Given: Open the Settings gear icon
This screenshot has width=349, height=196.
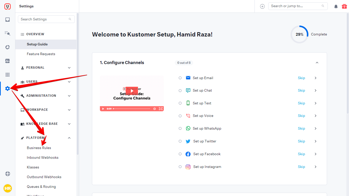Looking at the screenshot, I should point(7,89).
